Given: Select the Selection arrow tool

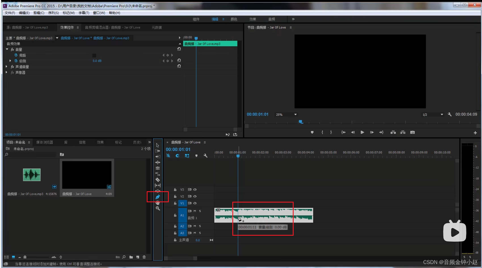Looking at the screenshot, I should [x=157, y=145].
